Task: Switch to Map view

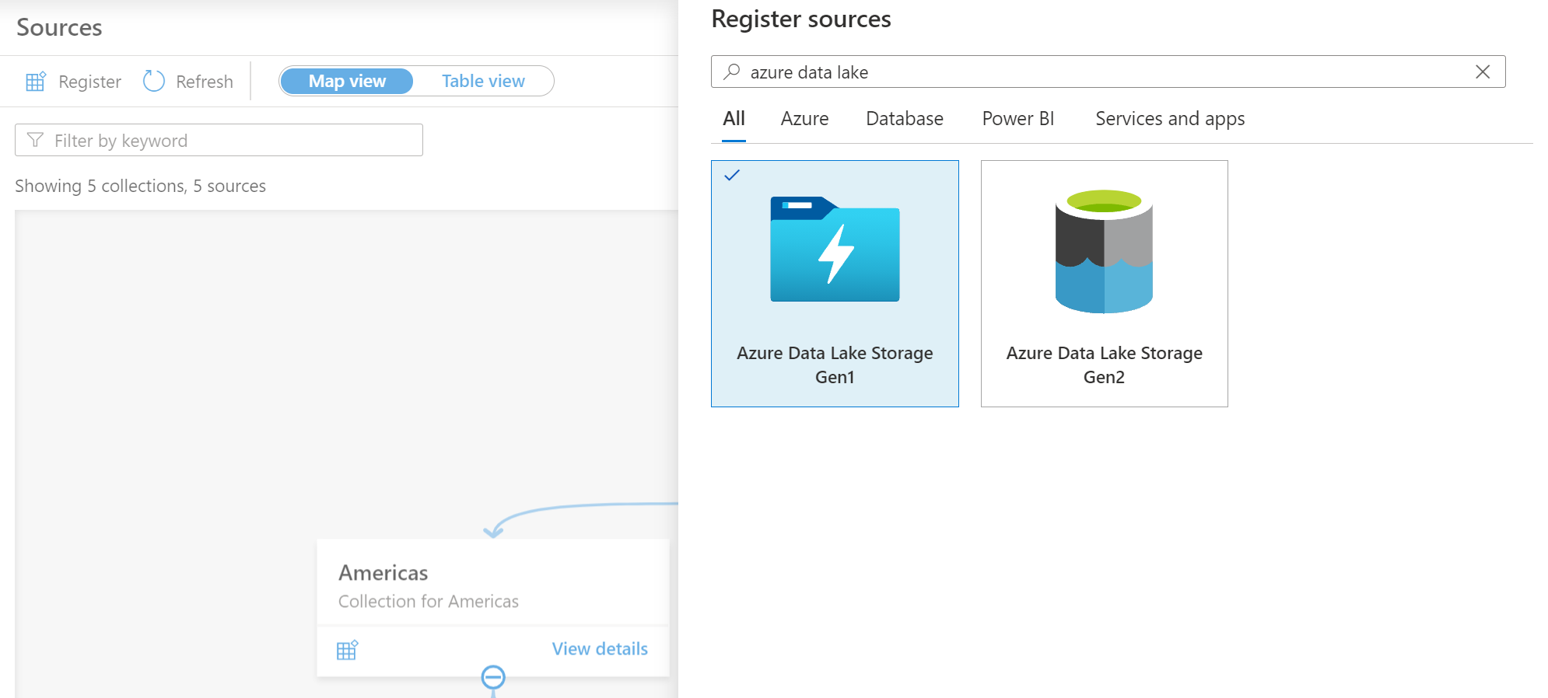Action: (x=347, y=81)
